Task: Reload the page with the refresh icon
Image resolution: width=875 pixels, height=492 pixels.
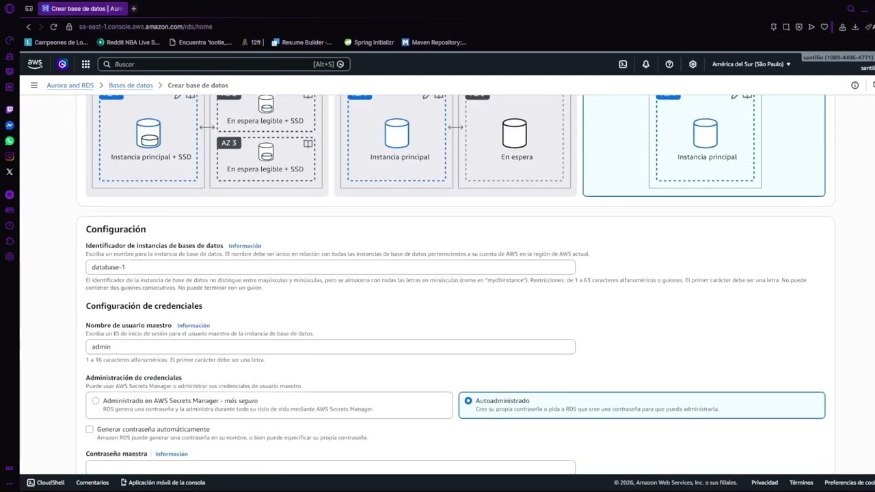Action: [x=53, y=27]
